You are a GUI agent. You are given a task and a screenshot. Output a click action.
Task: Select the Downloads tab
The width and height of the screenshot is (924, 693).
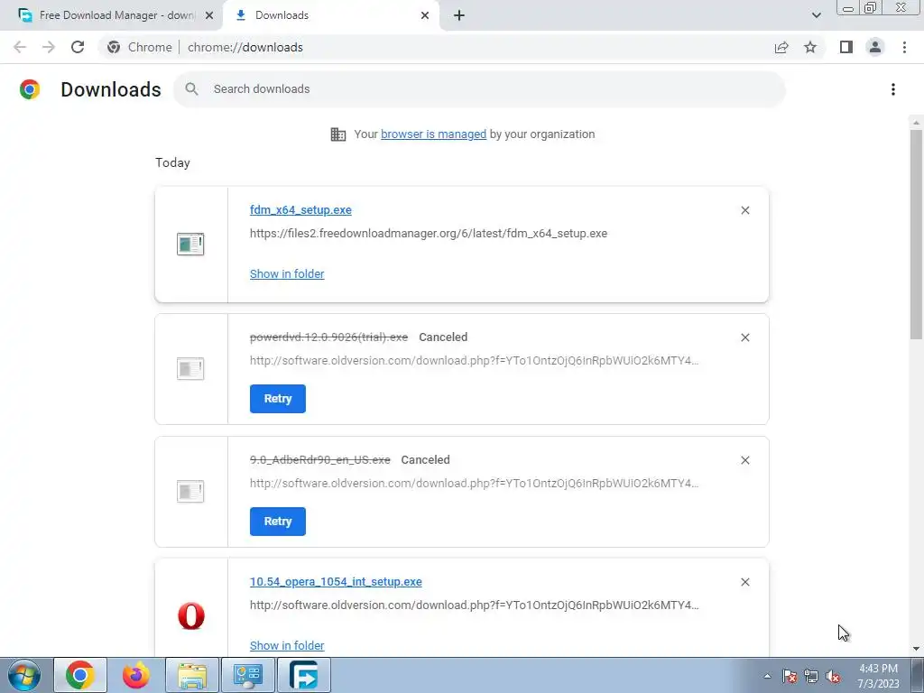click(330, 15)
